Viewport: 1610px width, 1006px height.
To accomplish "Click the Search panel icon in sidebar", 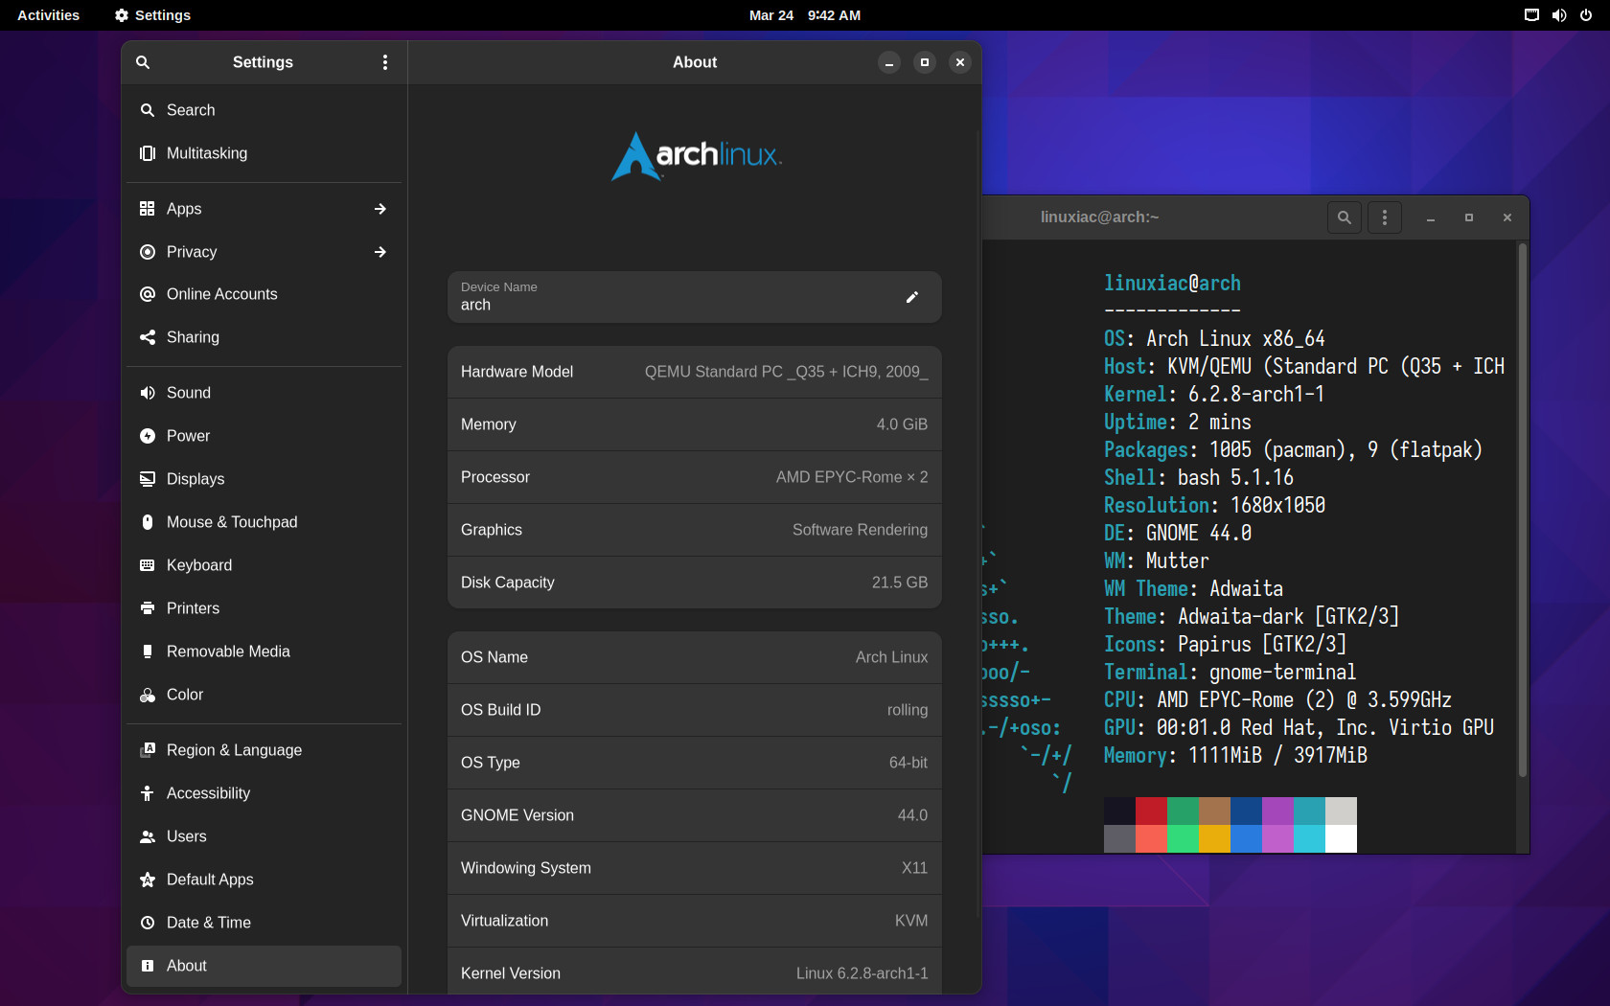I will coord(148,110).
